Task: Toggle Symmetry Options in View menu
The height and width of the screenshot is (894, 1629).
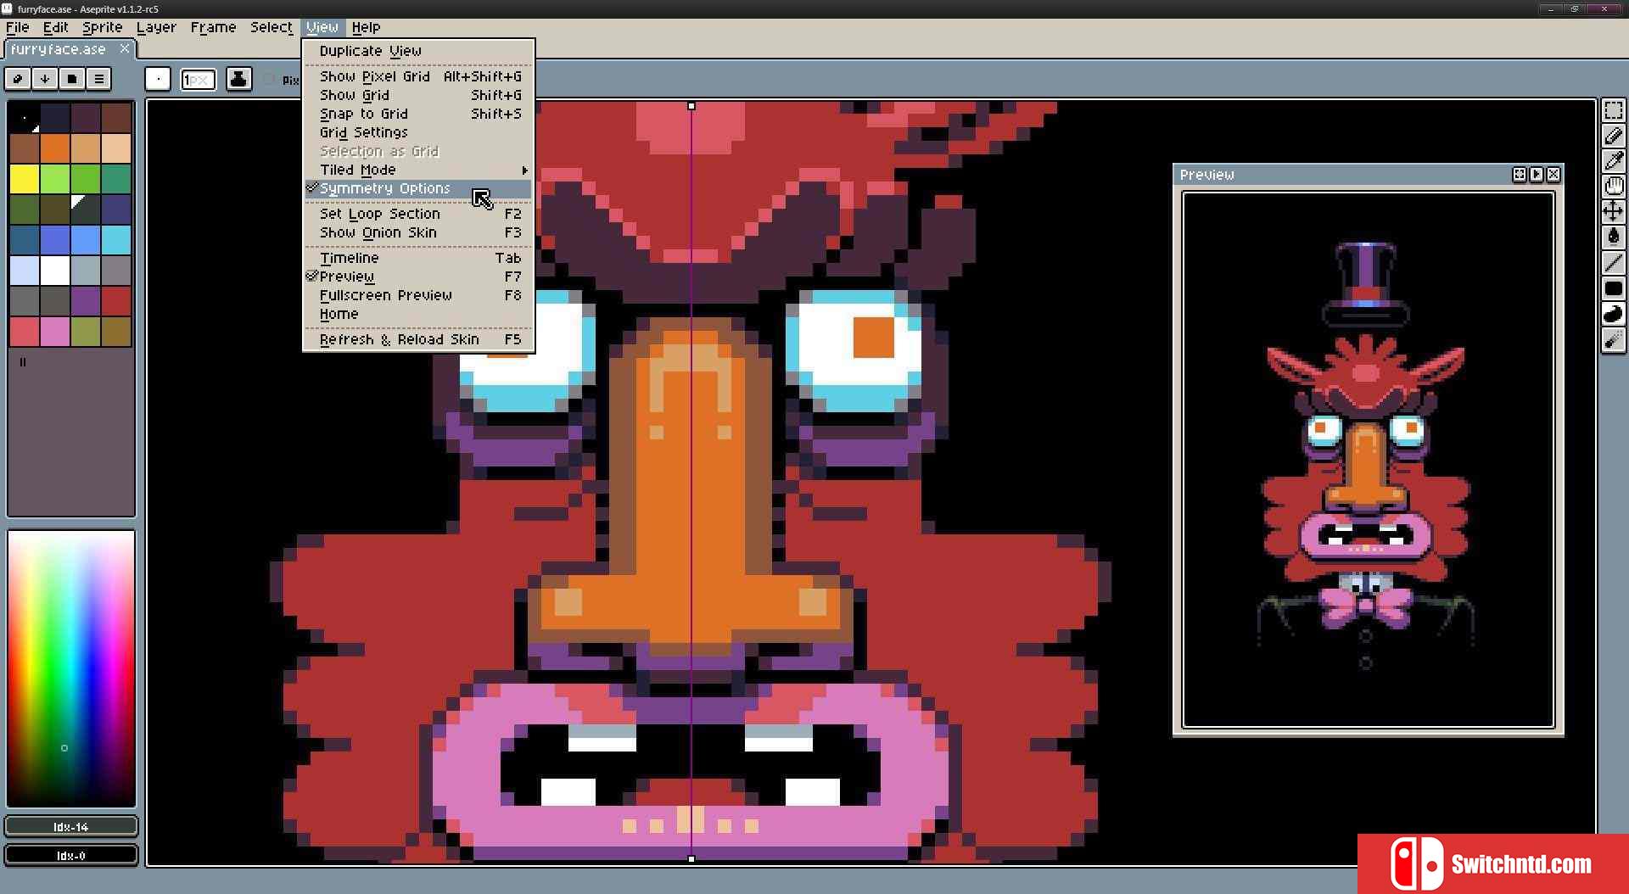Action: [x=418, y=188]
